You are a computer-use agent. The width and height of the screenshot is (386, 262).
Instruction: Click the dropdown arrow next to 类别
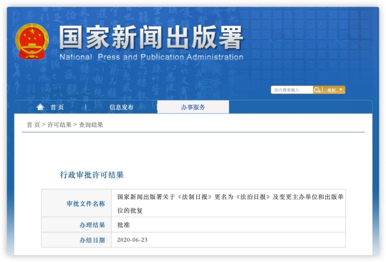coord(341,90)
